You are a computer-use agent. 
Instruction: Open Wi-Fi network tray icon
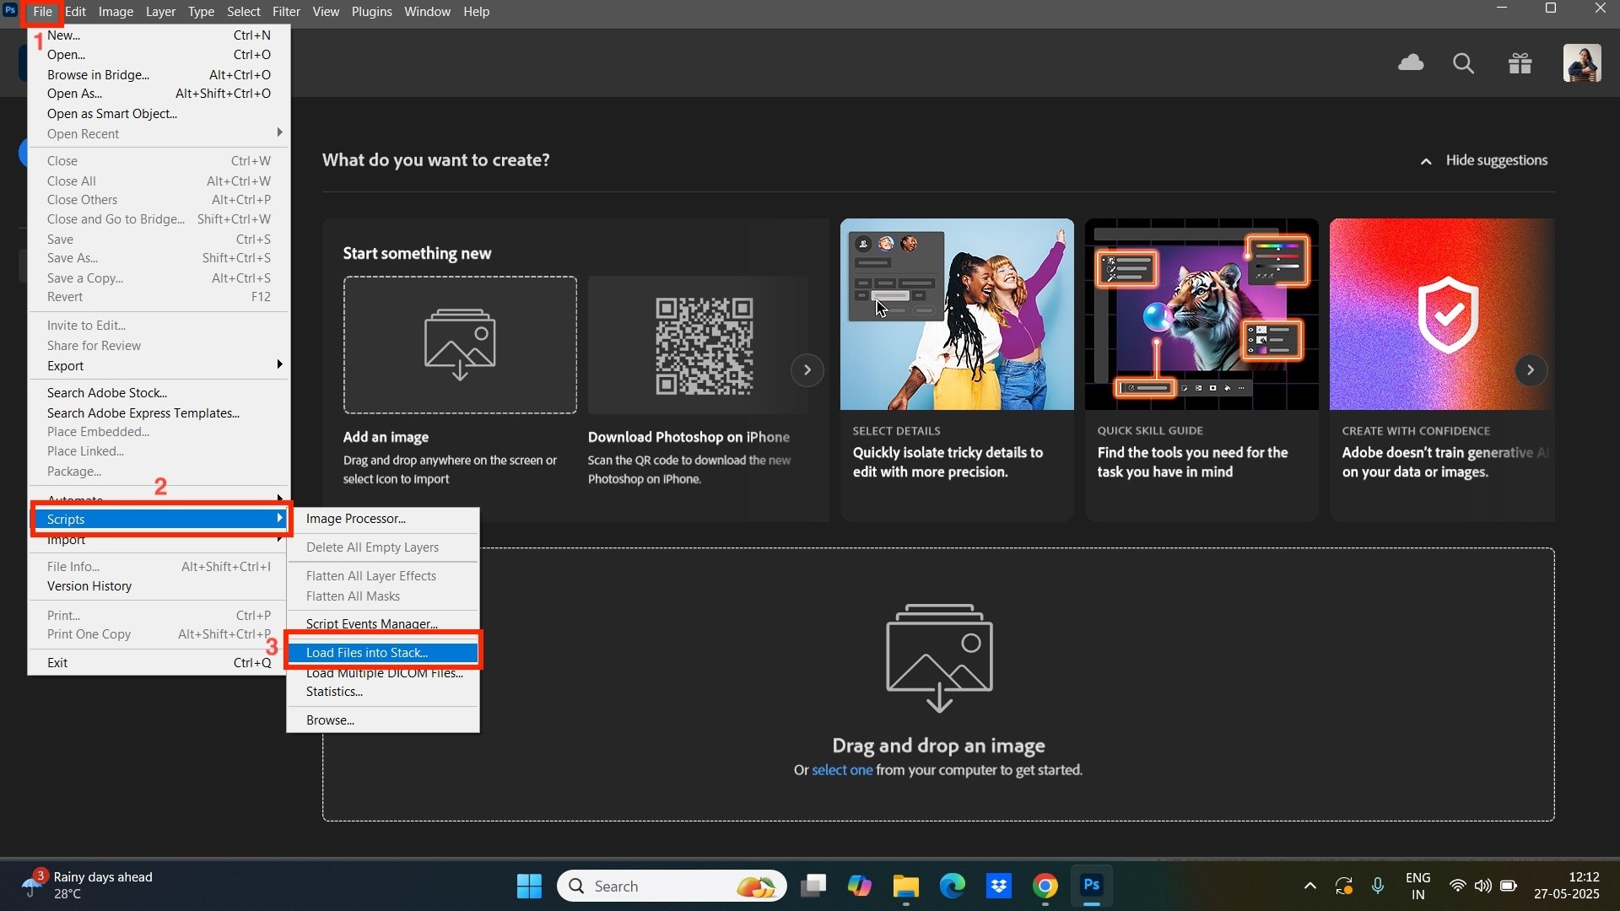(x=1457, y=887)
